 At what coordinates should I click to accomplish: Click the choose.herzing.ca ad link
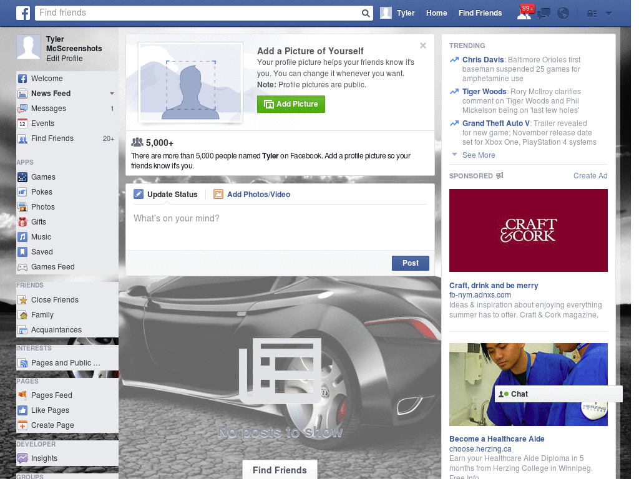(x=480, y=449)
